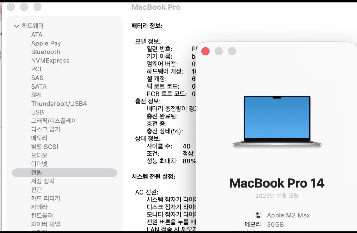Click the 시스템 잠자기 타이머 row
This screenshot has height=233, width=357.
coord(171,200)
